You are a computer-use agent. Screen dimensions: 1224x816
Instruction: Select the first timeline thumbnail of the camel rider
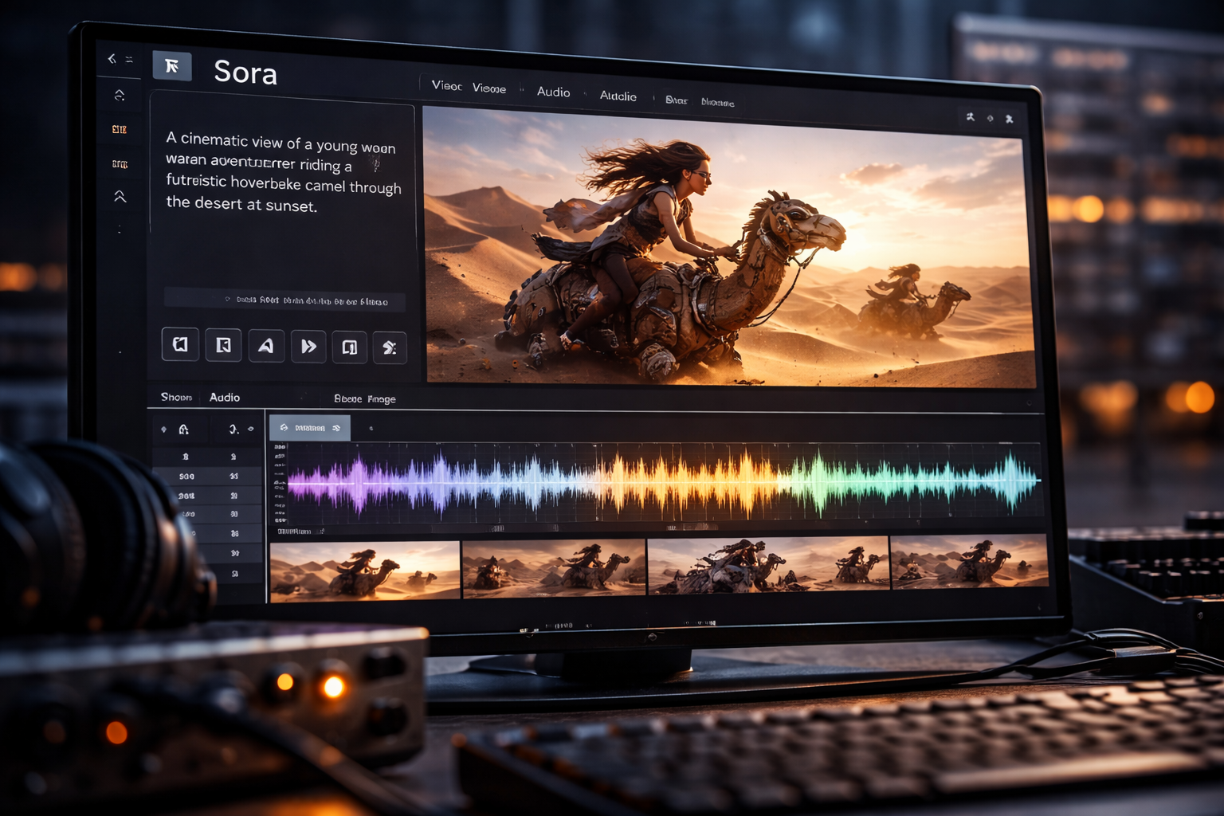[x=365, y=571]
